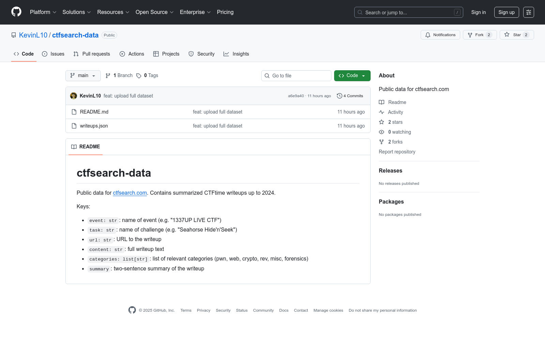Open commit hash a6e9a40
The width and height of the screenshot is (545, 341).
[296, 96]
